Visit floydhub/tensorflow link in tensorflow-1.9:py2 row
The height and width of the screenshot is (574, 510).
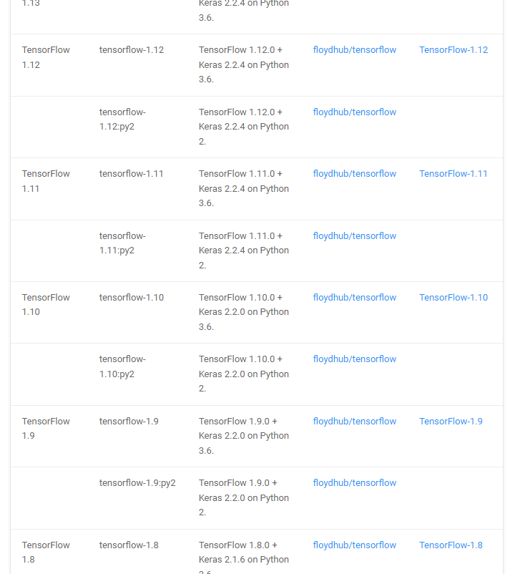[x=354, y=483]
